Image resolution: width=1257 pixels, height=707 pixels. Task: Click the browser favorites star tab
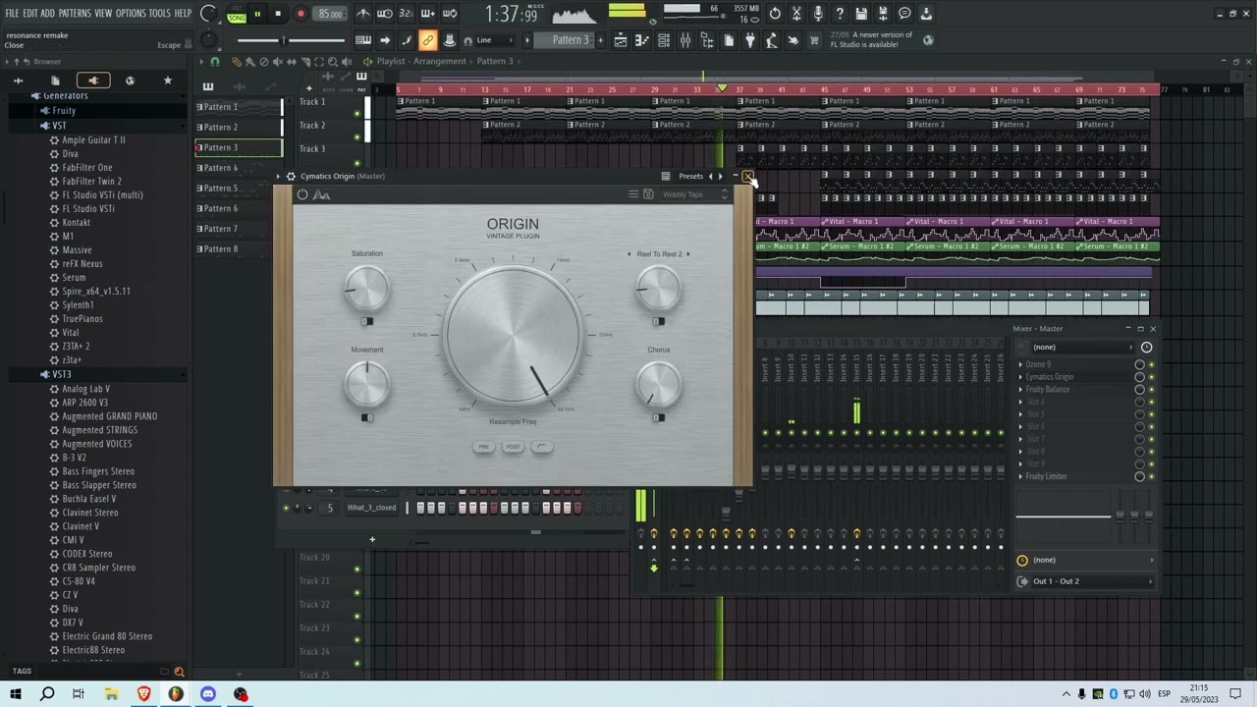[x=167, y=81]
